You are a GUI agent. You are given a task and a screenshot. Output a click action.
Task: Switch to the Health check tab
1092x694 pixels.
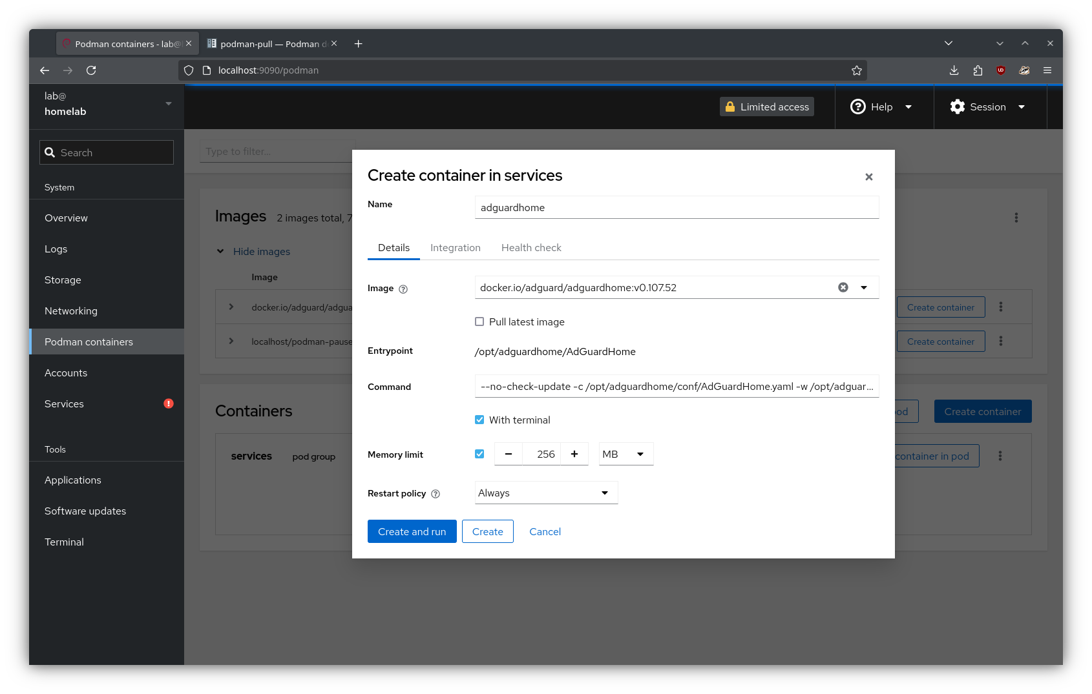(531, 248)
